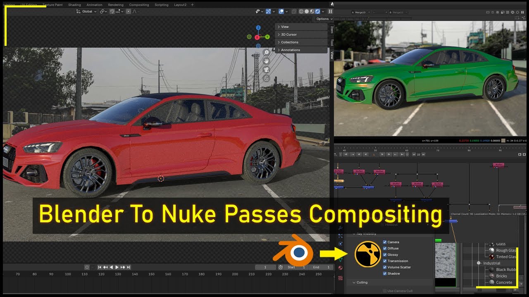
Task: Collapse the Industrial category tree node
Action: coord(479,263)
